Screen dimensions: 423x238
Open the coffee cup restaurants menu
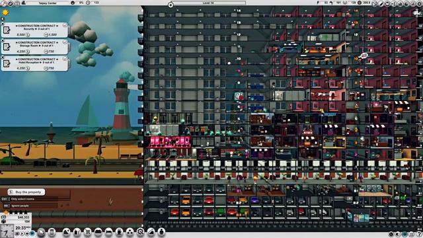point(119,232)
